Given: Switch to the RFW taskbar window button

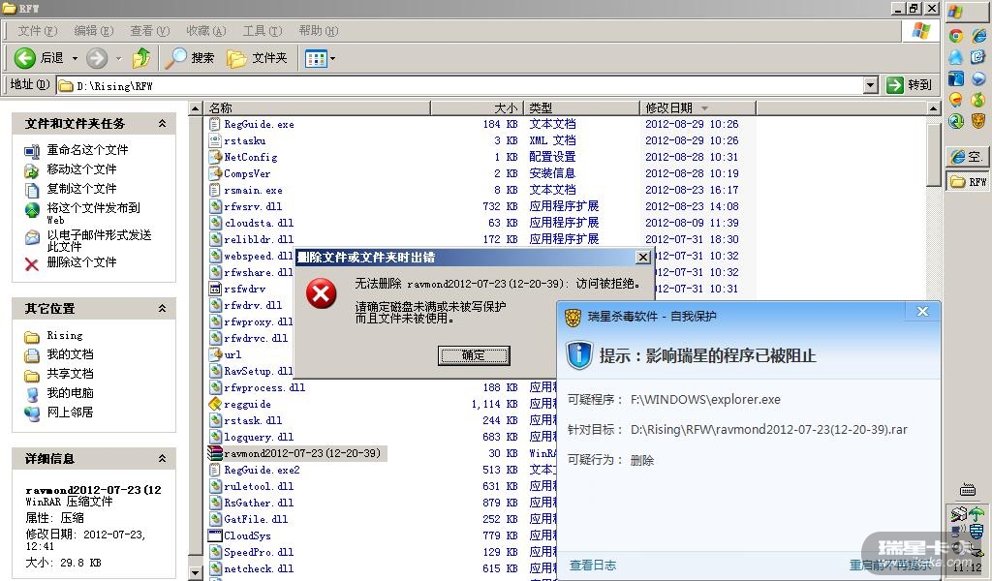Looking at the screenshot, I should (x=968, y=182).
